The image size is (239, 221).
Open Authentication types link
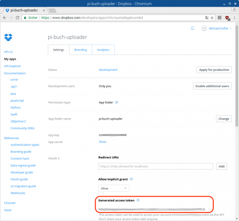25,144
